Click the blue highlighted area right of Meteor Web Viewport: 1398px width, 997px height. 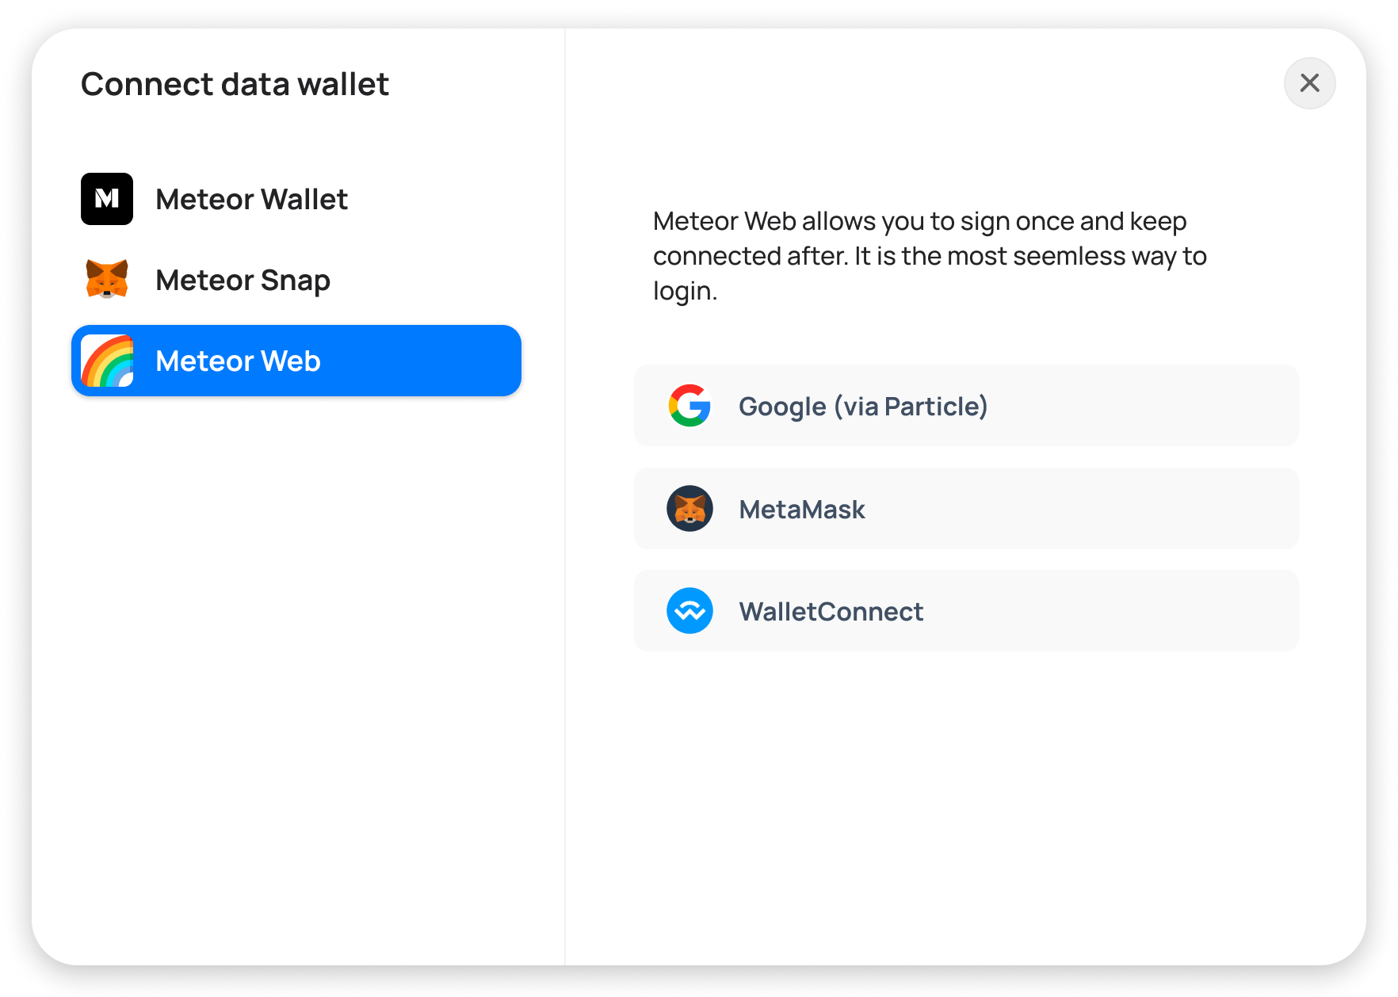[428, 361]
